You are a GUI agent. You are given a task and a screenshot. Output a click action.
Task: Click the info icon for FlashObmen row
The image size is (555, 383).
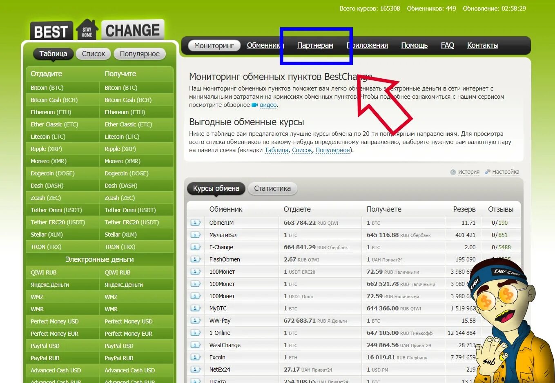[x=196, y=259]
